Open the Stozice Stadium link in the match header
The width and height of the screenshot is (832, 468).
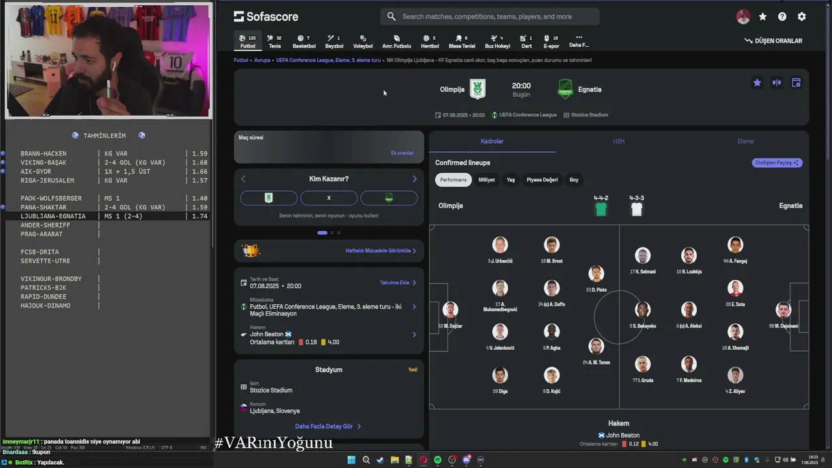[586, 115]
